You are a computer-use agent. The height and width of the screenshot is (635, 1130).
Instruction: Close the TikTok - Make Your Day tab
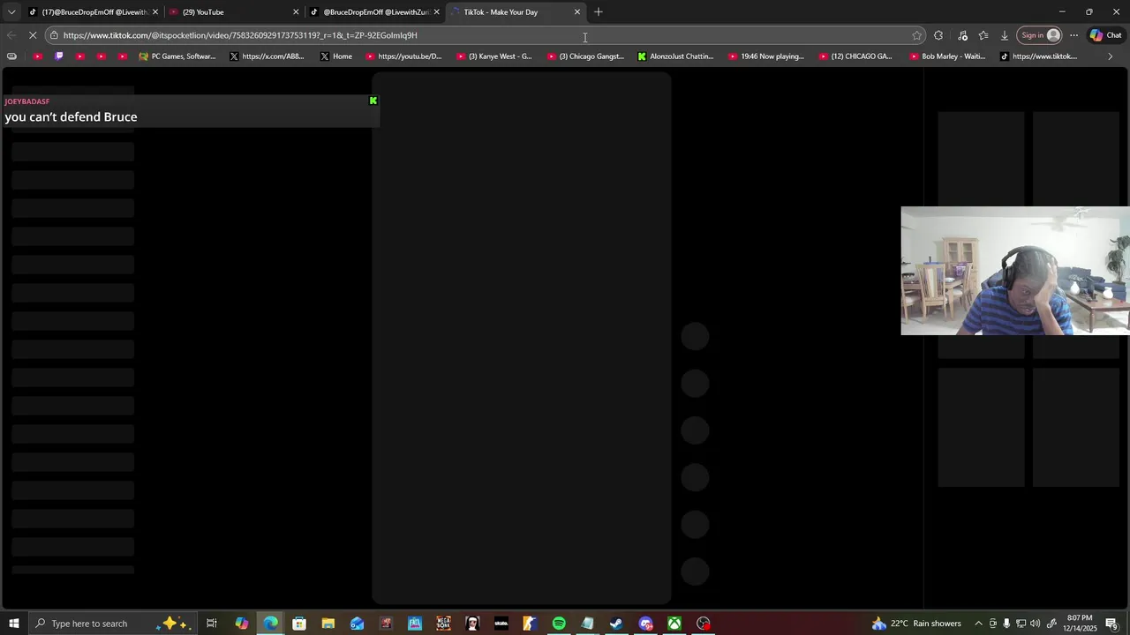click(577, 12)
